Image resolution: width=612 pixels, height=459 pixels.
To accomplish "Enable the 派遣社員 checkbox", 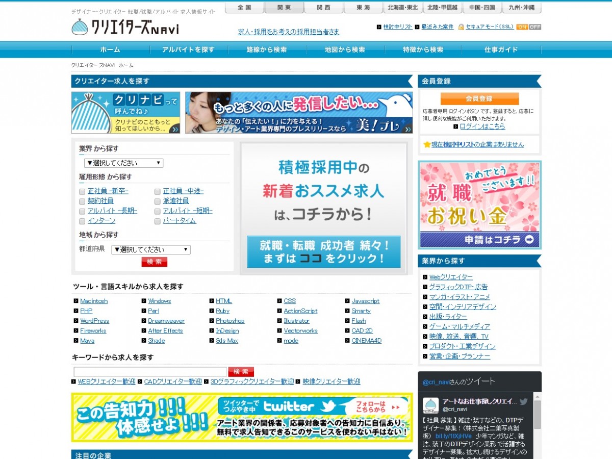I will 158,201.
